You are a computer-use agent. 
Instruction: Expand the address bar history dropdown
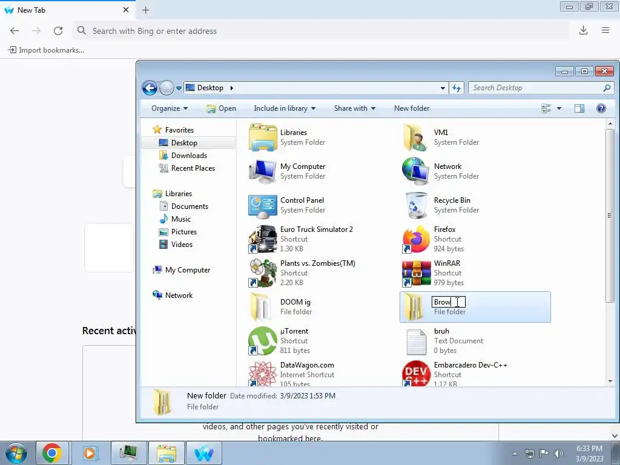pos(443,88)
